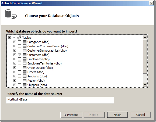Click the Tables group database icon
Image resolution: width=156 pixels, height=122 pixels.
pos(19,38)
